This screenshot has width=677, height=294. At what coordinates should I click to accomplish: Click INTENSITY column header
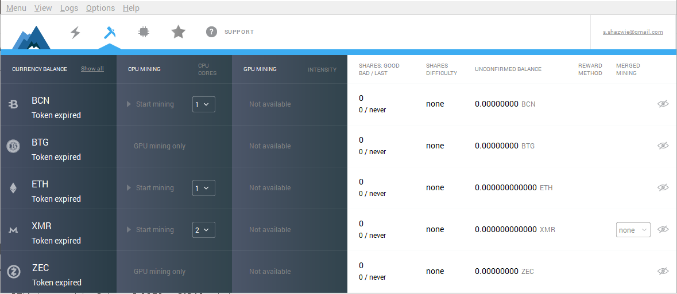(x=322, y=69)
